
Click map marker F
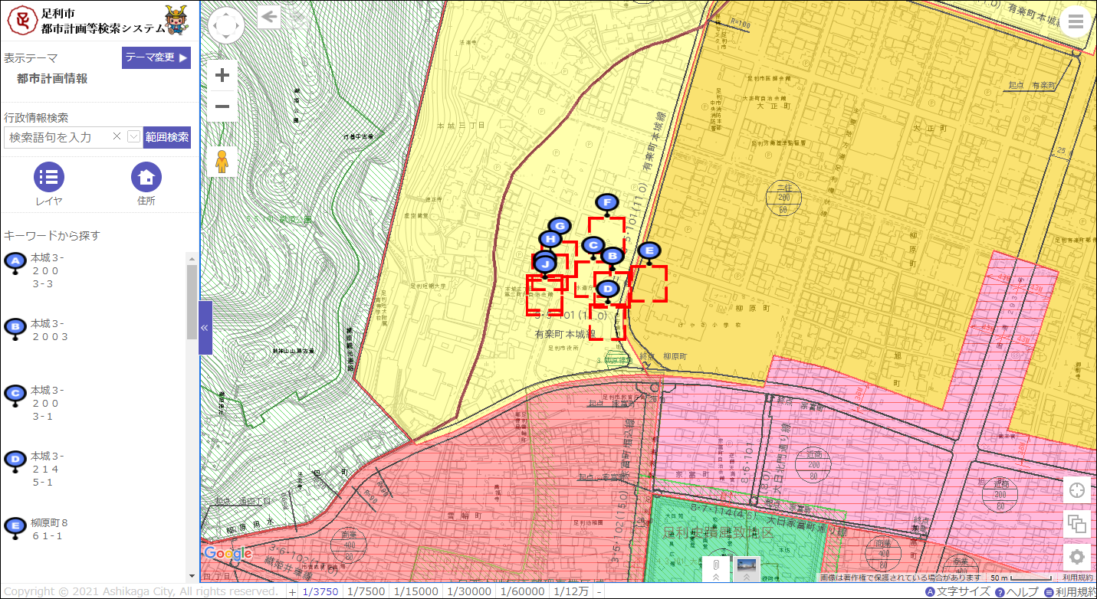607,204
